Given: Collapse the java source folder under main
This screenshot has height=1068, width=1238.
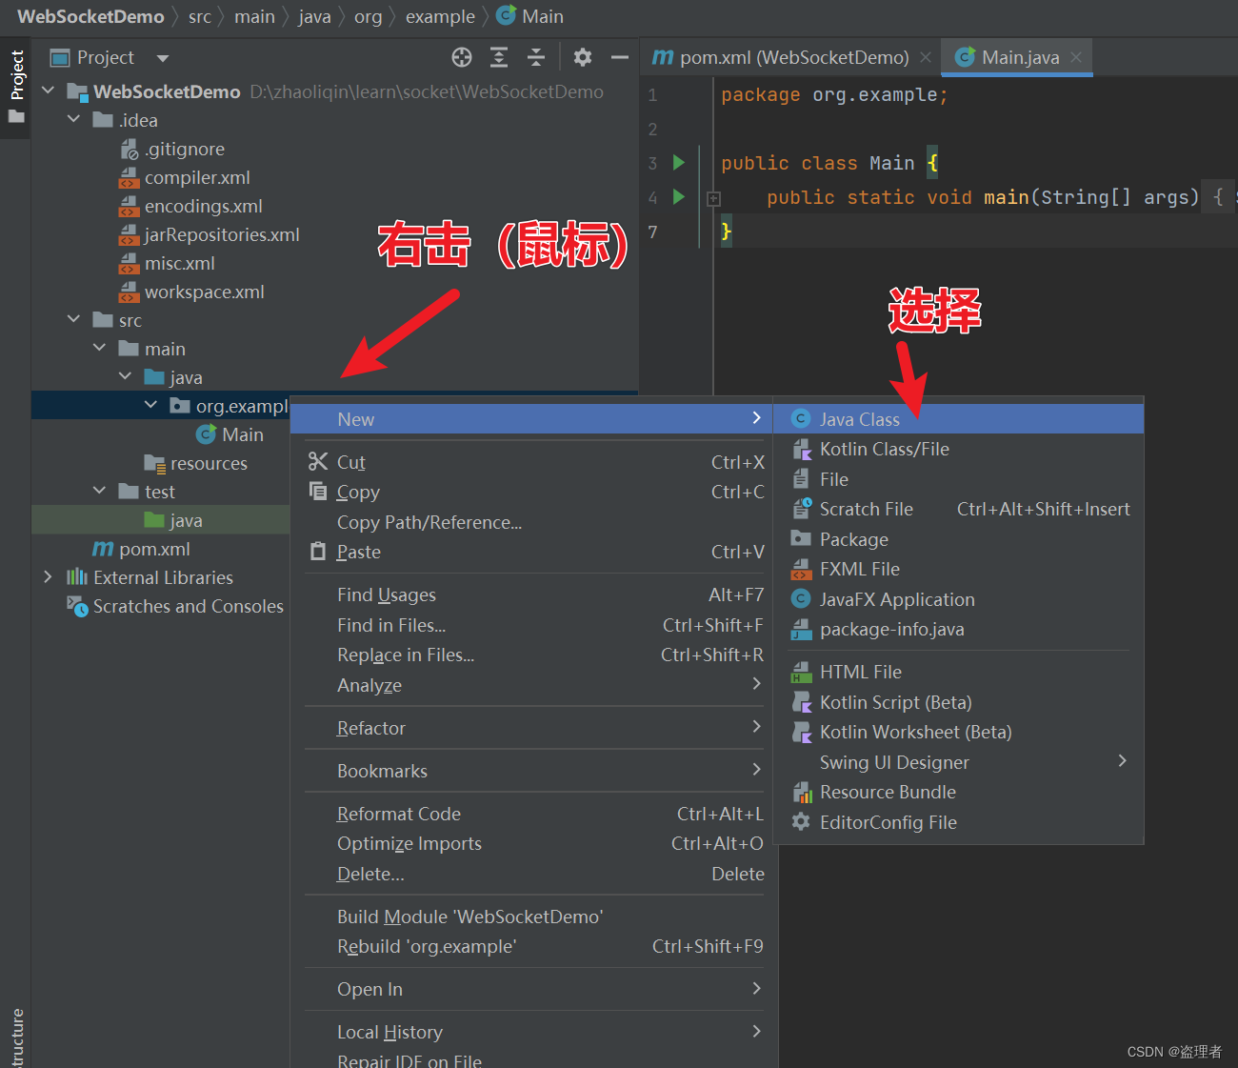Looking at the screenshot, I should pos(126,377).
